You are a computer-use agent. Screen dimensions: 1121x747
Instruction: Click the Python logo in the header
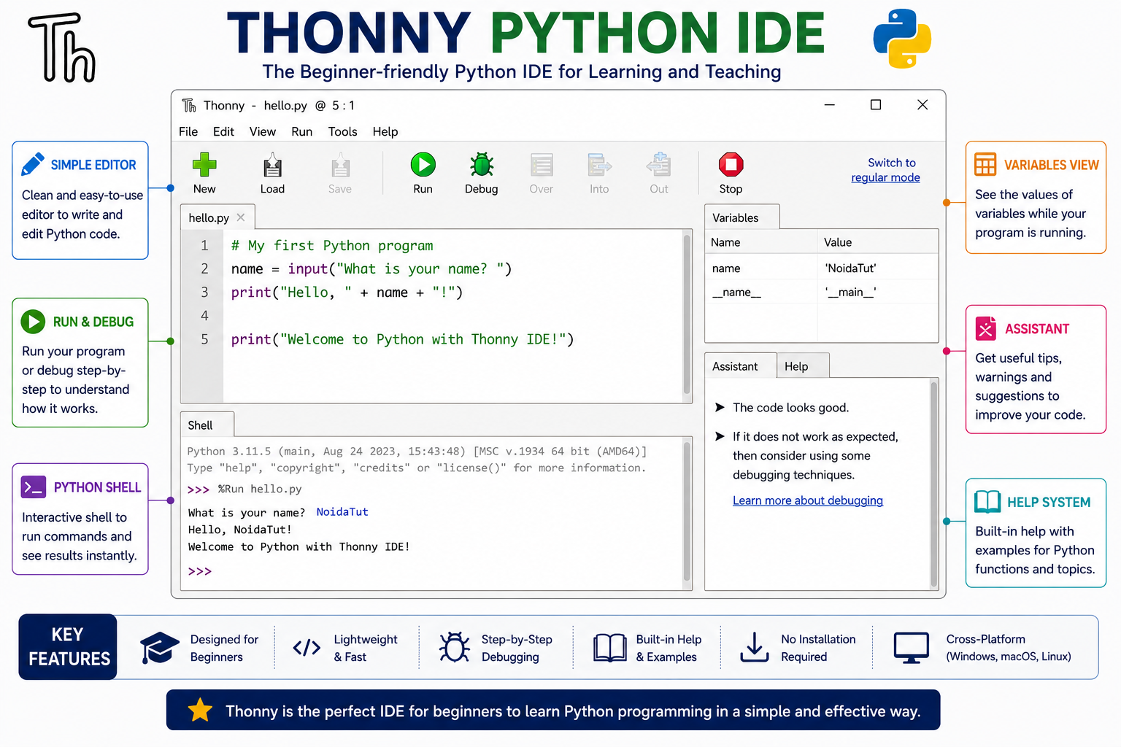click(x=902, y=38)
